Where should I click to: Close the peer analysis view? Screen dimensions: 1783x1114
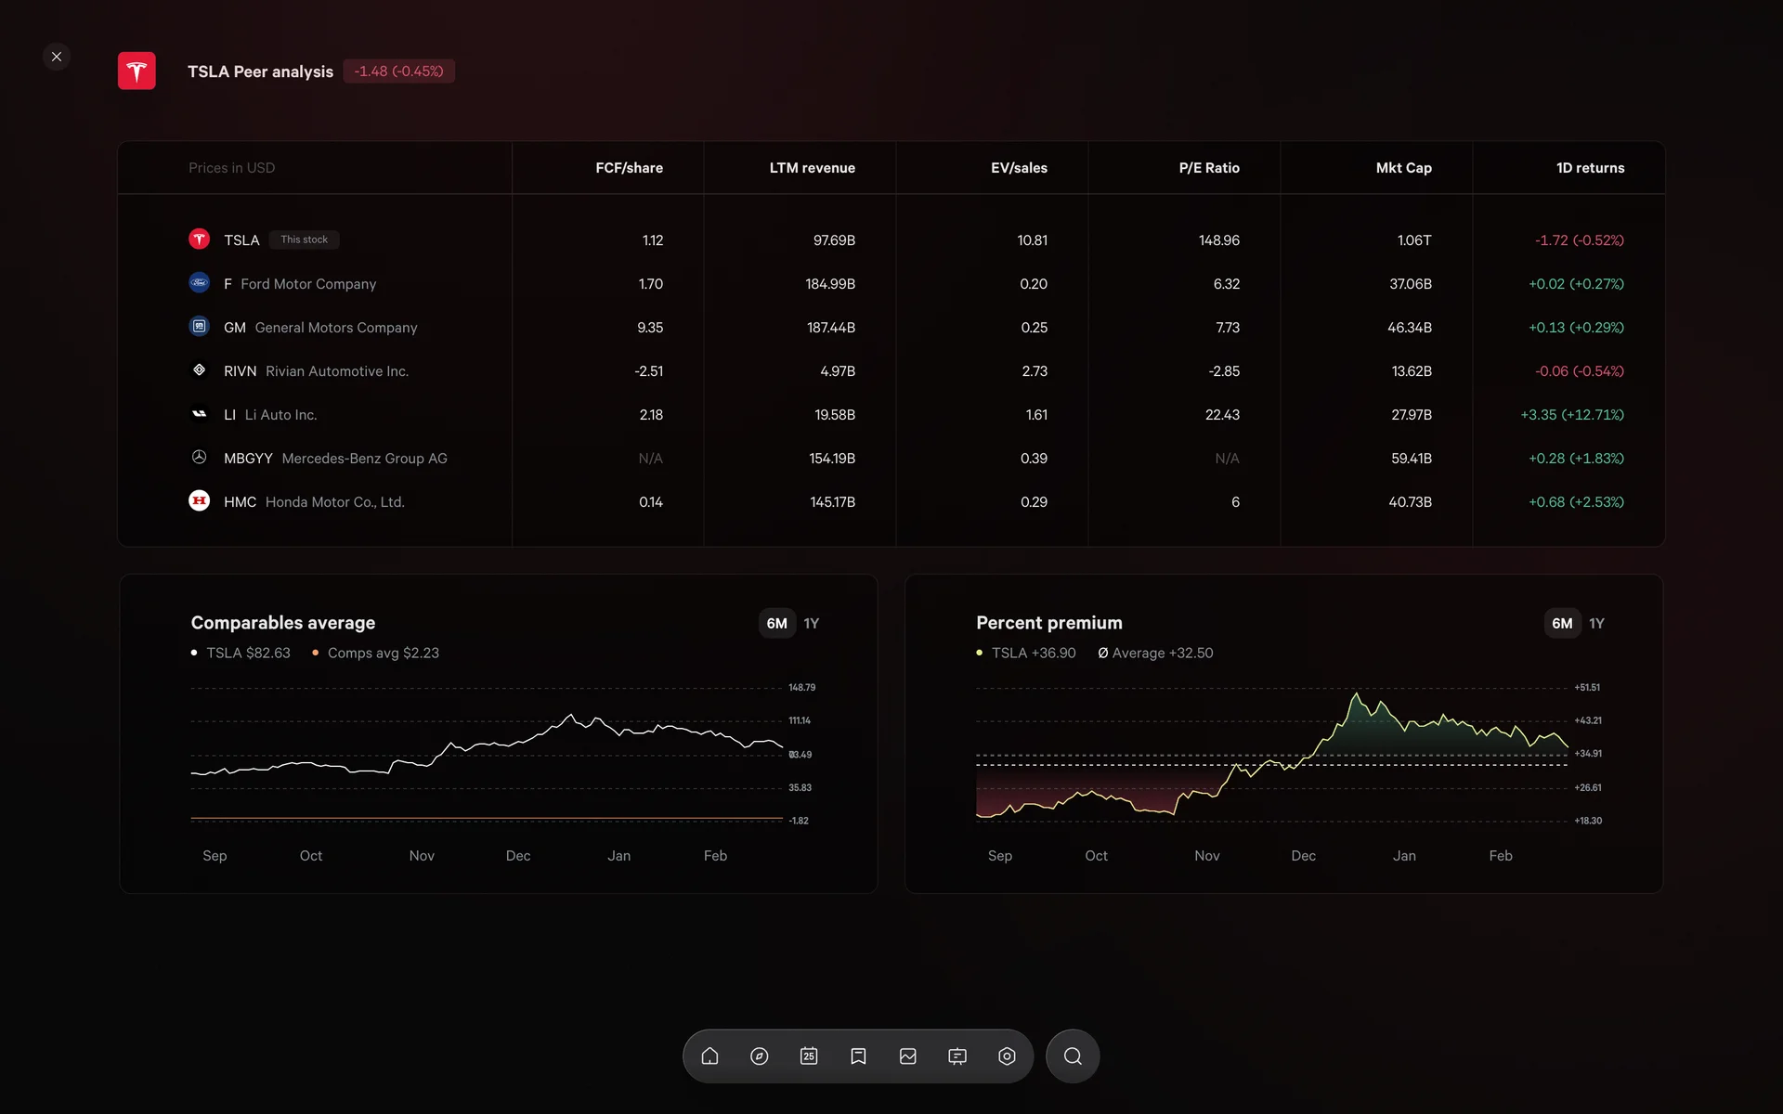tap(57, 57)
